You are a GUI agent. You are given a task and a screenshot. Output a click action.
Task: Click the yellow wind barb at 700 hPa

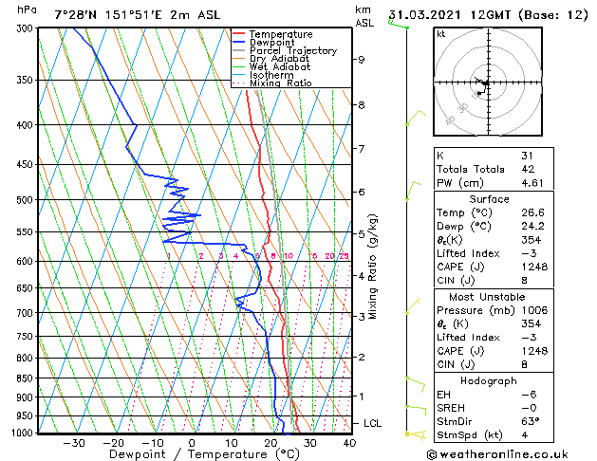[413, 306]
